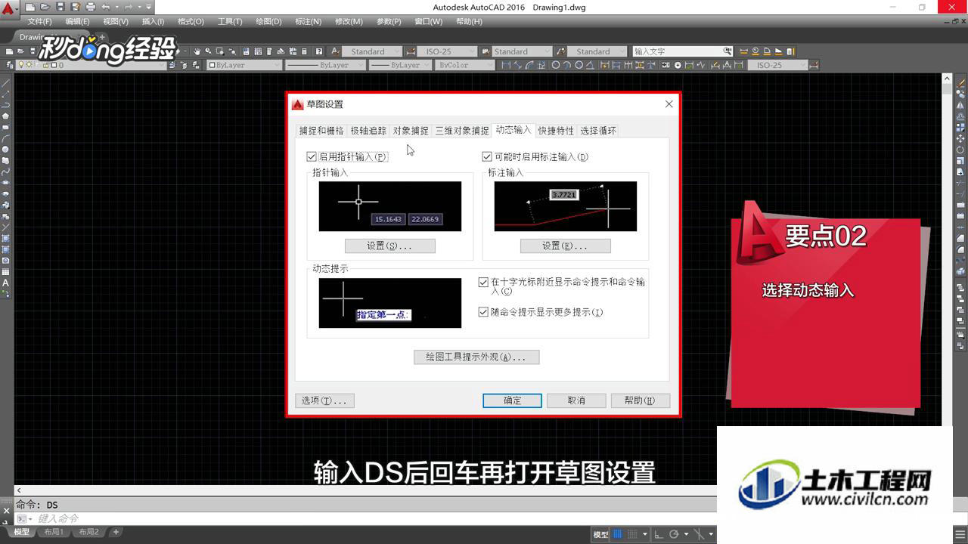Screen dimensions: 968x544
Task: Switch to 三维对象捕捉 tab
Action: point(462,131)
